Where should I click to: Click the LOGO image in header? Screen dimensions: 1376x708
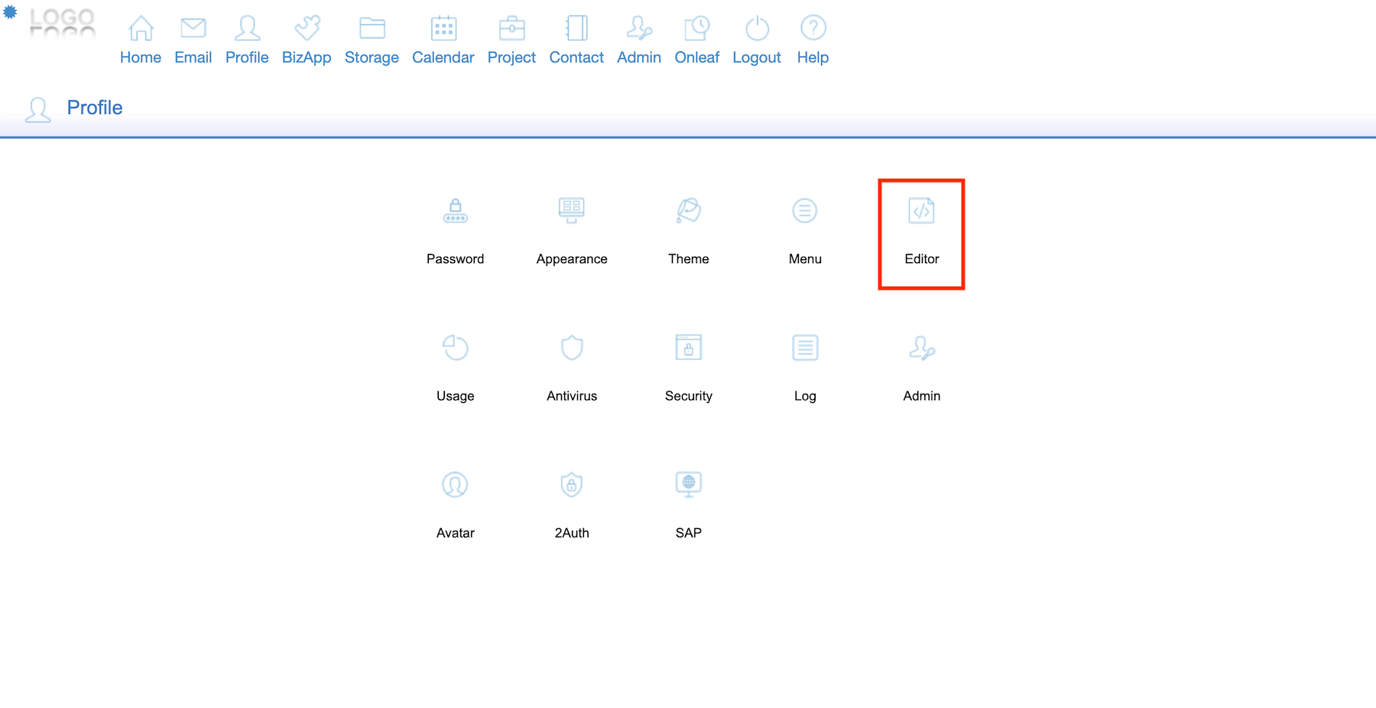pyautogui.click(x=62, y=22)
